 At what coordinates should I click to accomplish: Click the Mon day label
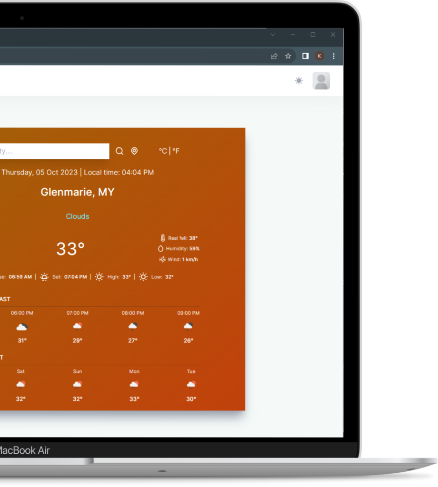[x=134, y=371]
